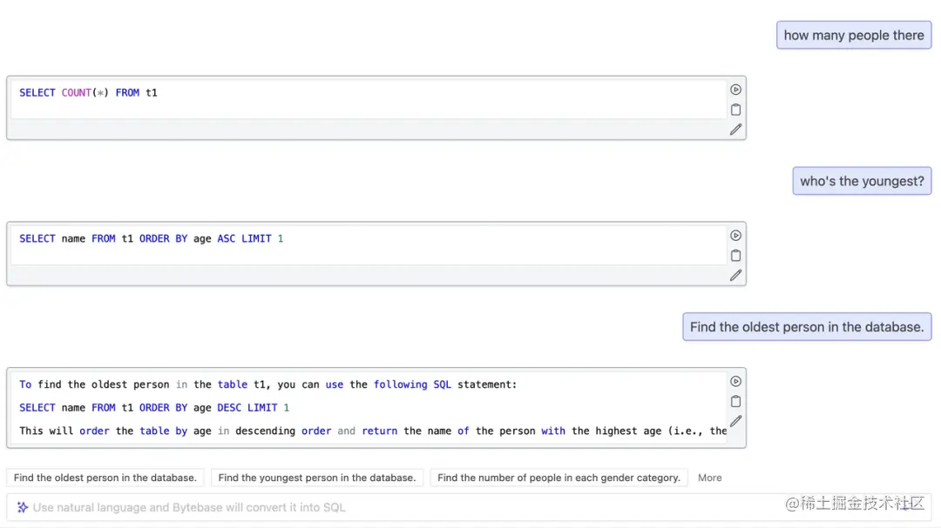Copy the ORDER BY age ASC query

click(735, 256)
